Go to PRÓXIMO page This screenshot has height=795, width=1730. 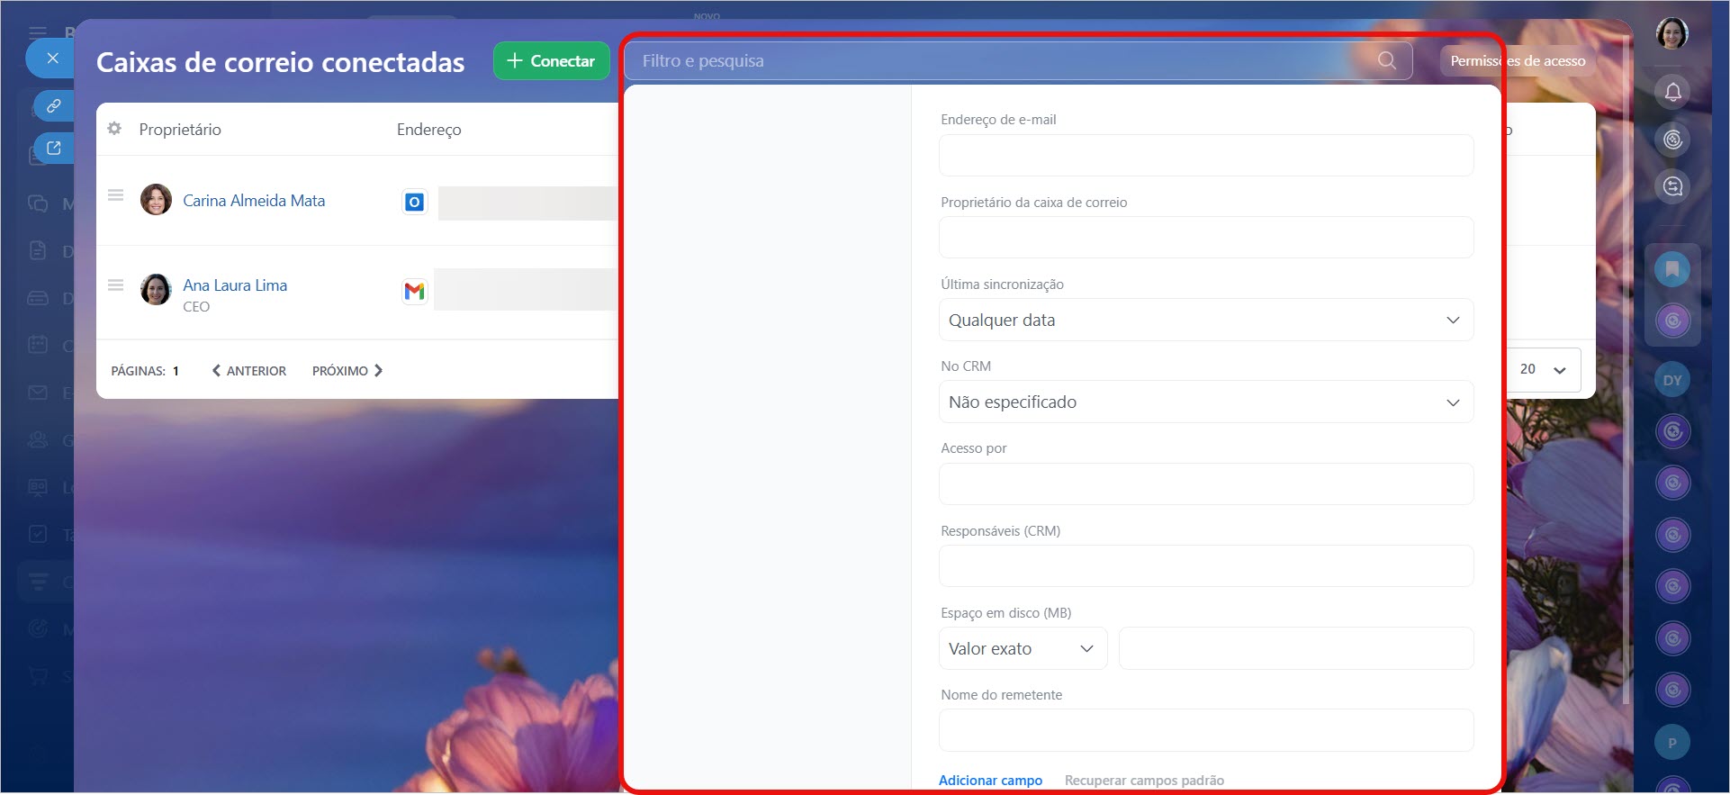347,371
